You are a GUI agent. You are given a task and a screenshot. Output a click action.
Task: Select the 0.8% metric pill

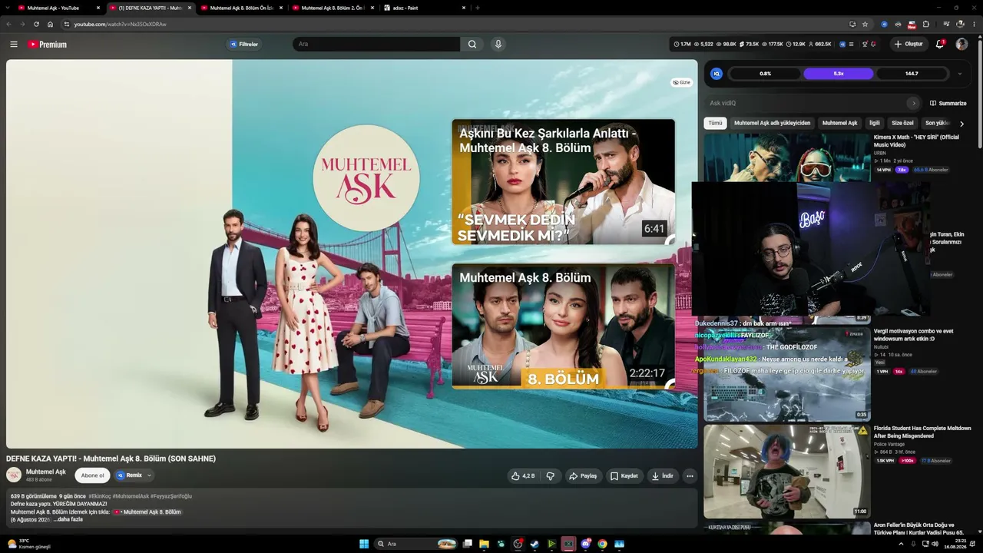coord(765,74)
